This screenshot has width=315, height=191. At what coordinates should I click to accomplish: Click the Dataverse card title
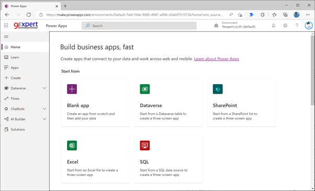click(151, 105)
